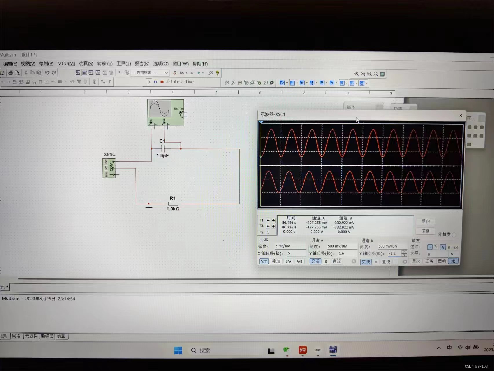Screen dimensions: 494x371
Task: Select the power probe (W) icon
Action: tap(240, 83)
